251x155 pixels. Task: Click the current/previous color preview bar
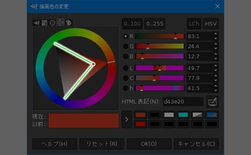click(x=84, y=121)
